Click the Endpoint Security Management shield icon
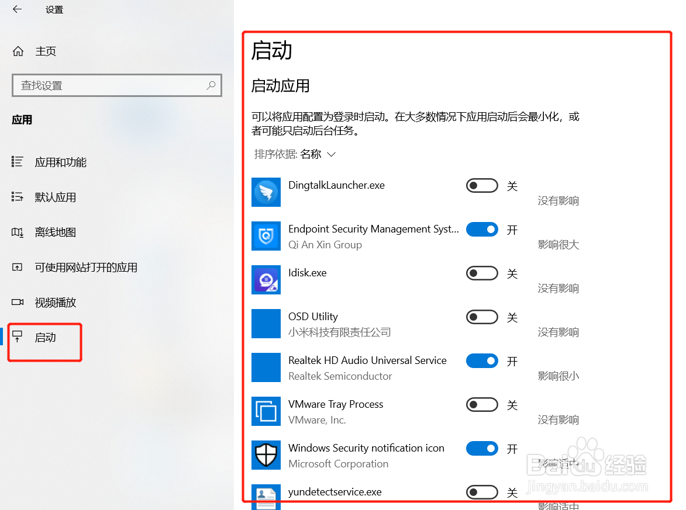This screenshot has width=686, height=510. coord(266,236)
